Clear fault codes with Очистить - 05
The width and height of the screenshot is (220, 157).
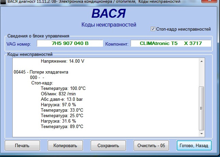coord(151,145)
